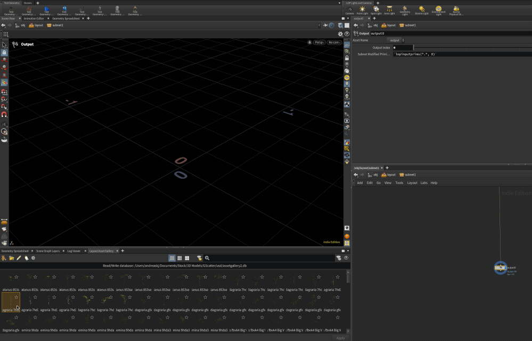The image size is (532, 341).
Task: Switch asset gallery to small-thumbnail grid view
Action: coord(172,258)
